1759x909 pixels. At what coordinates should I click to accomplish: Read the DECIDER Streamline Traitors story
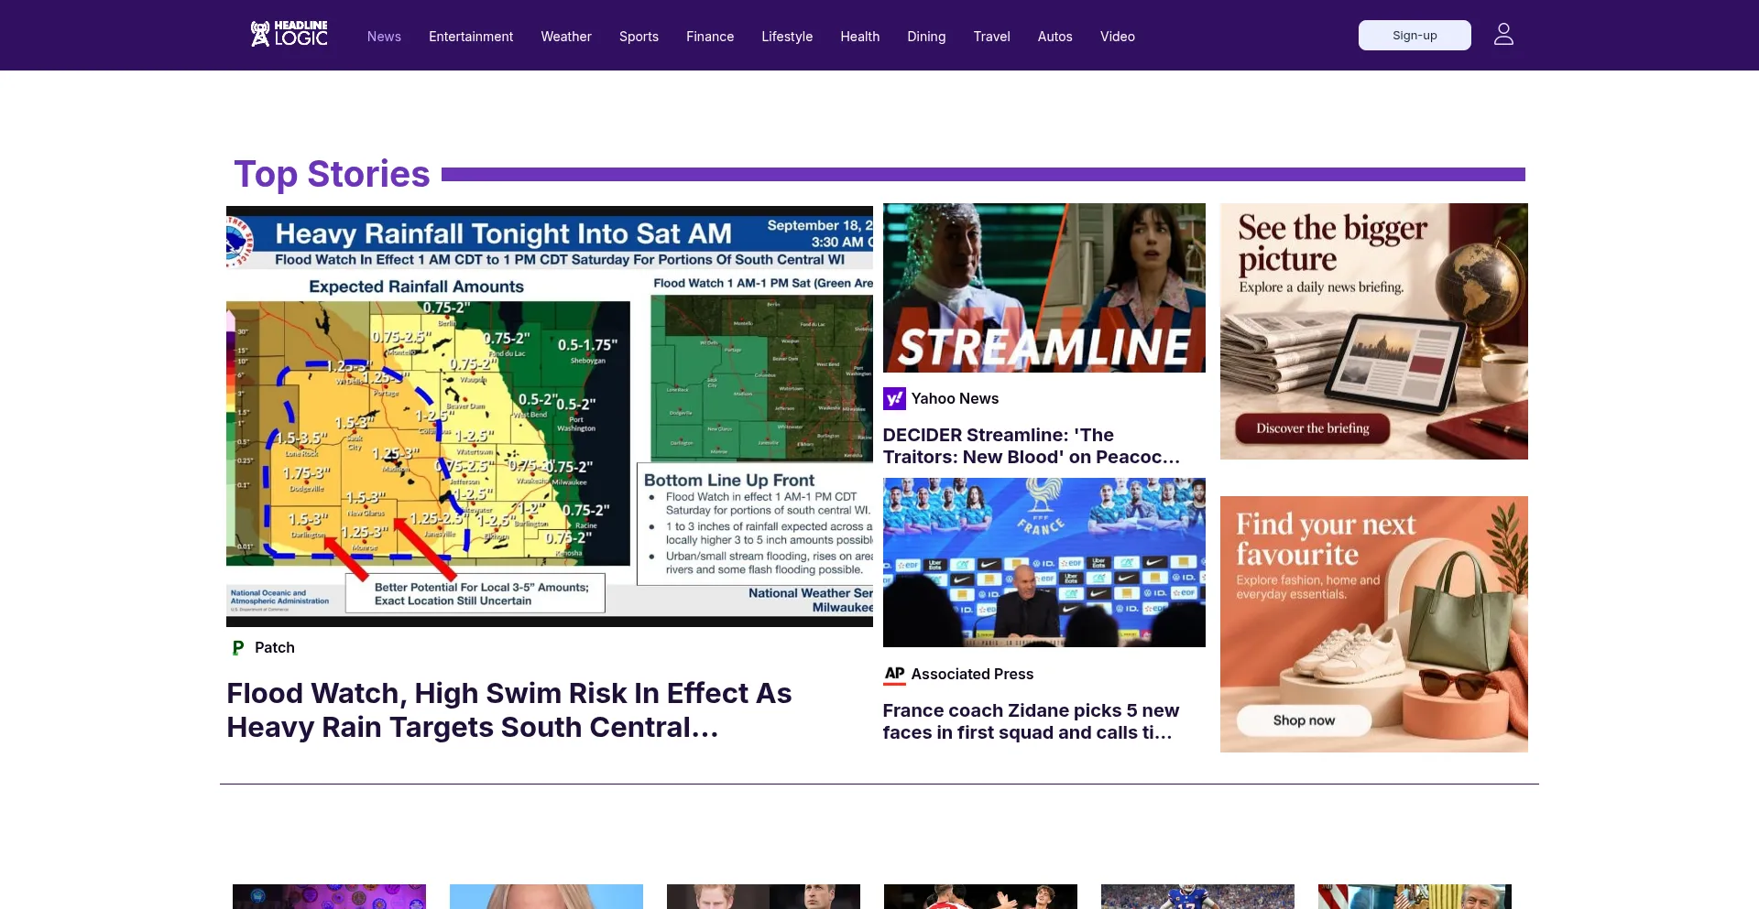(1032, 446)
